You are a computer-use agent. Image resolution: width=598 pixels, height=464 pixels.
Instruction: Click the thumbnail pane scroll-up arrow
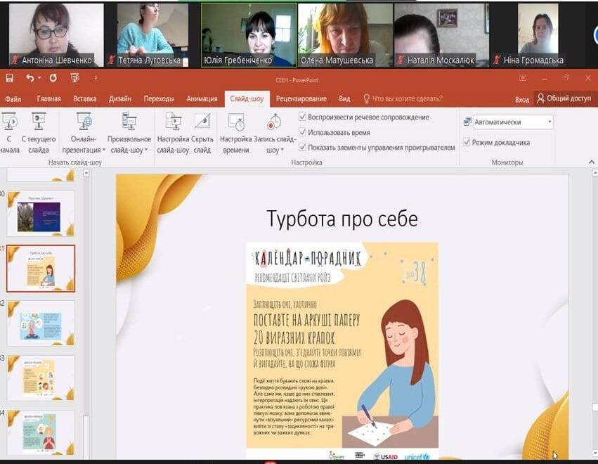(86, 173)
